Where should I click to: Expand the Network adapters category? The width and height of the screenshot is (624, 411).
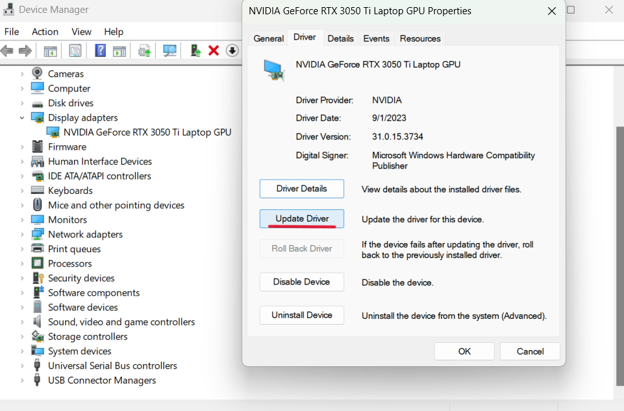coord(22,235)
